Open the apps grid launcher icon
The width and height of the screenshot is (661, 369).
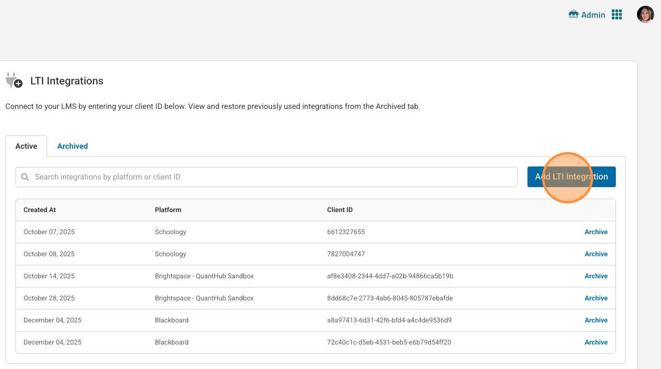(x=617, y=15)
